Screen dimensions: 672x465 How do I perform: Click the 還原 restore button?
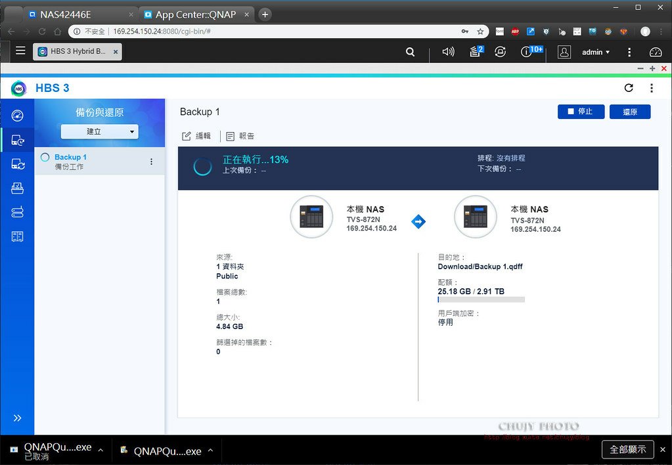tap(629, 112)
